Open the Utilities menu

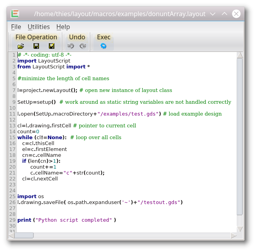39,27
